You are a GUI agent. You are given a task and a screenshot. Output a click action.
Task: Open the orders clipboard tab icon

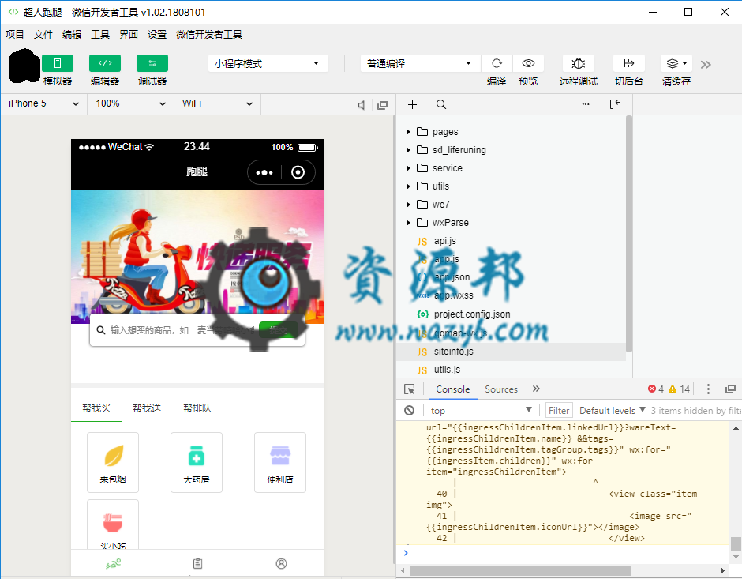[197, 563]
